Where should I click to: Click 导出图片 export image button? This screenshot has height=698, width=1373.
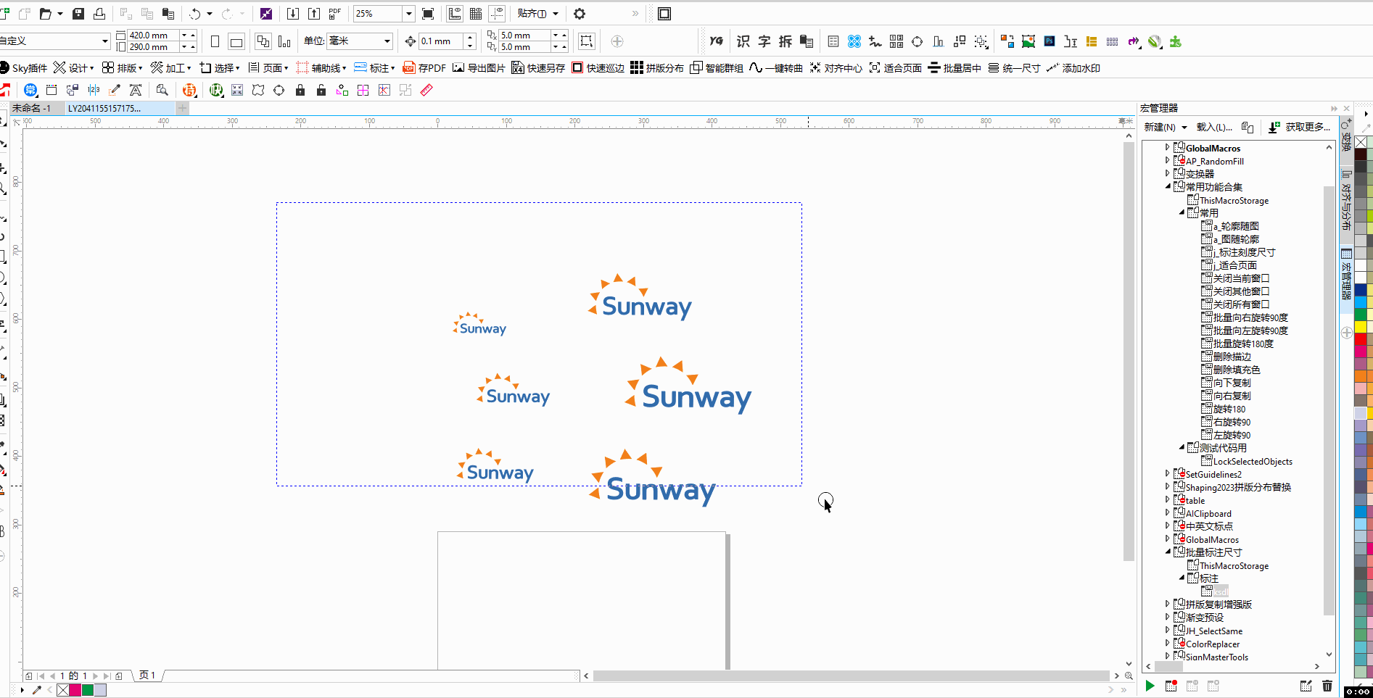coord(479,68)
